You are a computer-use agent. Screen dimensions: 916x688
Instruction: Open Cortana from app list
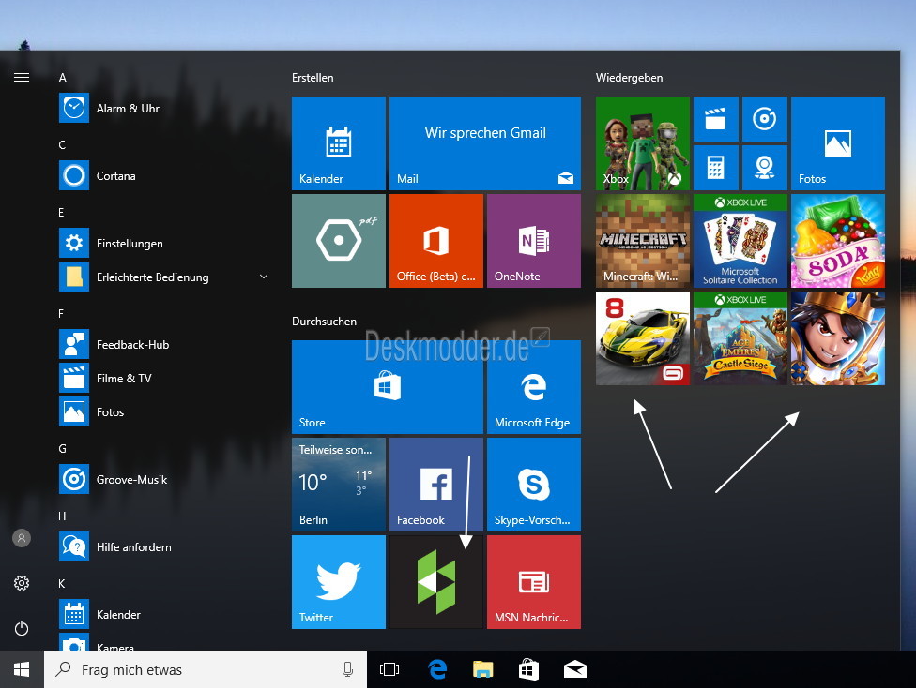coord(163,175)
